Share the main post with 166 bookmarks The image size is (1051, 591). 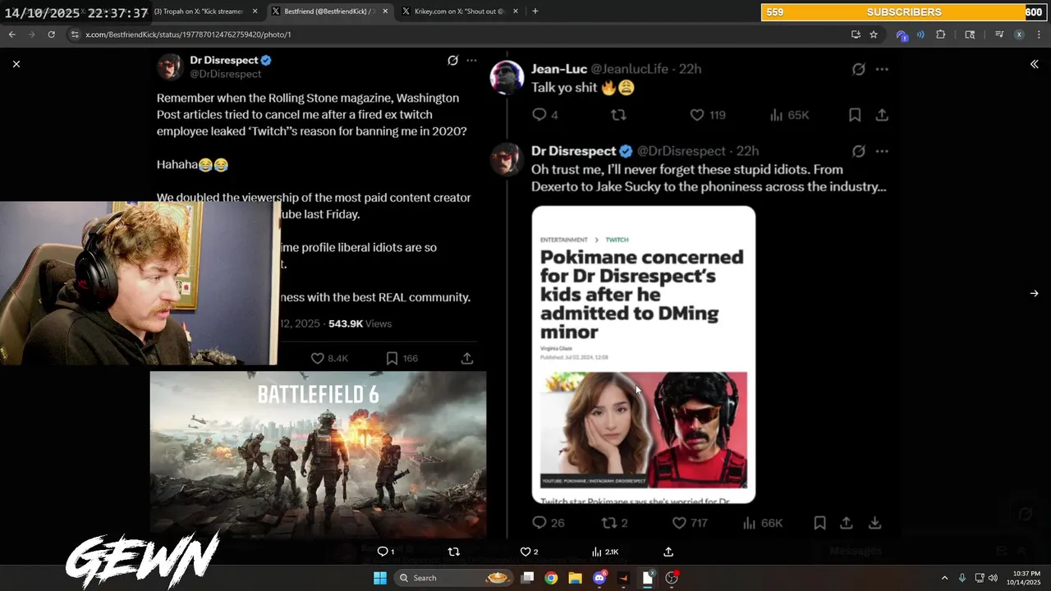[x=466, y=359]
